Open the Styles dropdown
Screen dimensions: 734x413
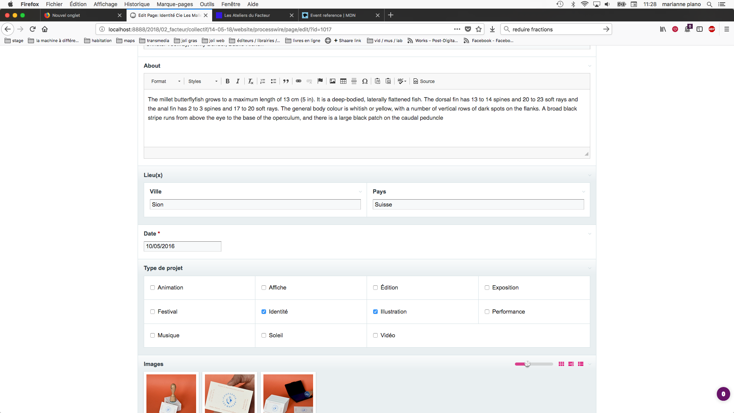203,81
